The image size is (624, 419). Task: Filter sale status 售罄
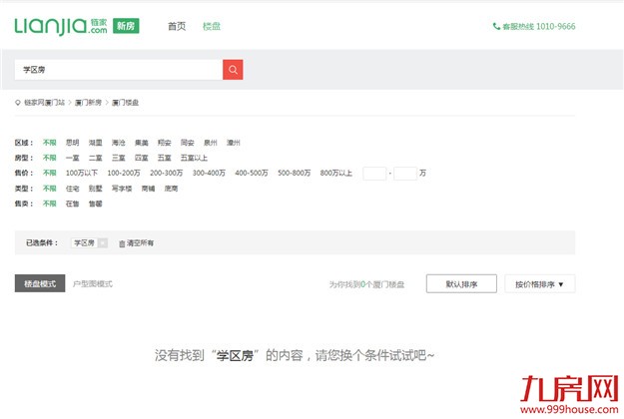point(96,204)
